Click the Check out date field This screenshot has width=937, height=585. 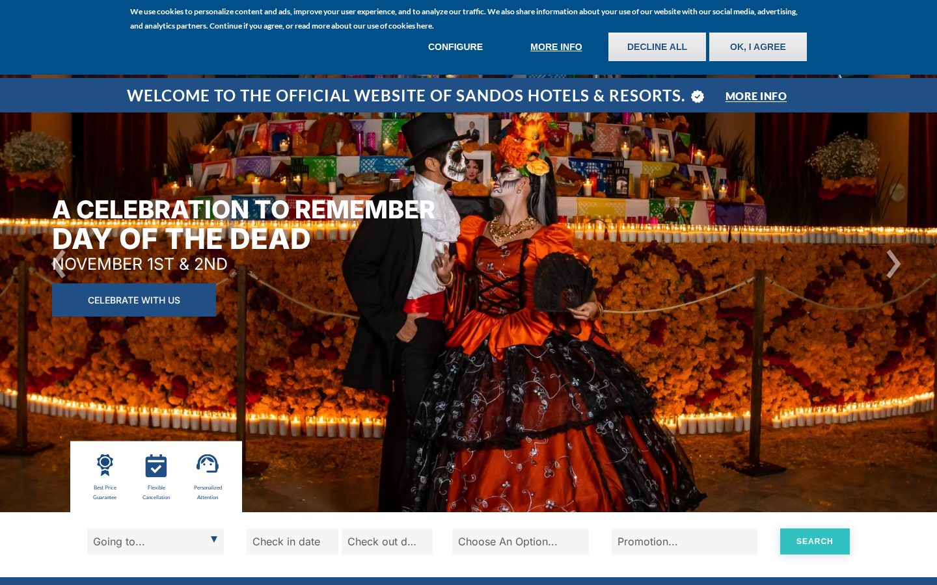pos(387,541)
